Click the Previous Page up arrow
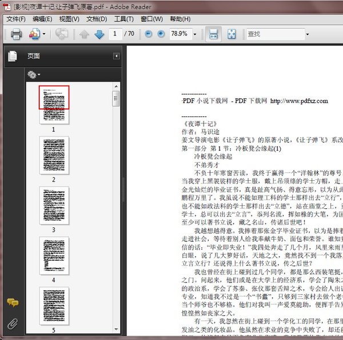The image size is (343, 340). (84, 34)
